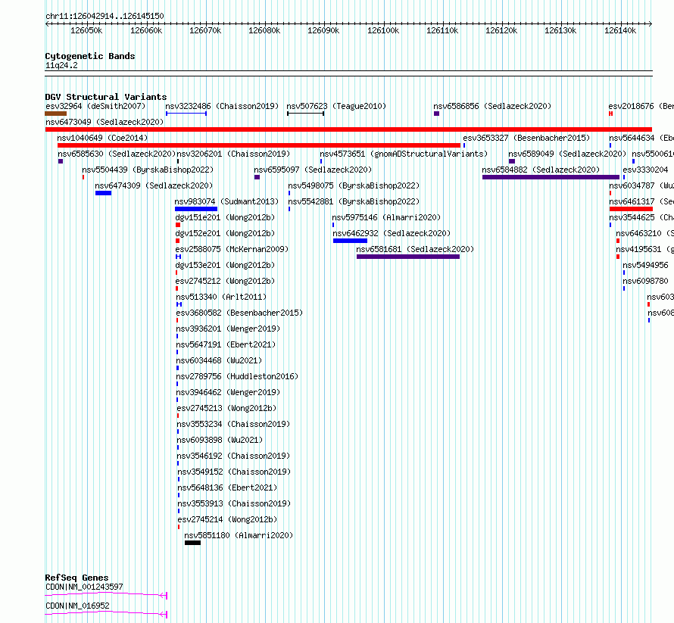The image size is (674, 623).
Task: Click nsv5542881 (ByrskaBishop2022) label
Action: coord(354,201)
